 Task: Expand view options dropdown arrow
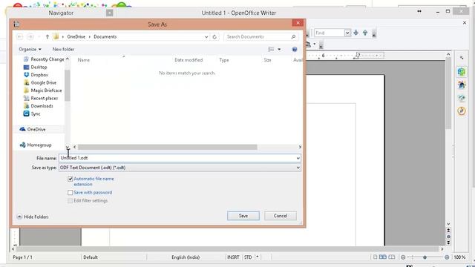click(279, 50)
